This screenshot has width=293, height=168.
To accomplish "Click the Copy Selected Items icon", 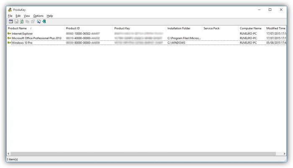I will point(27,21).
